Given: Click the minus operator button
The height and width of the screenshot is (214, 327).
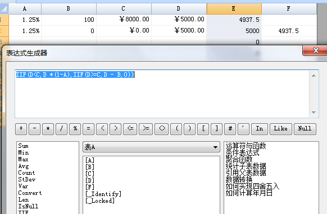Looking at the screenshot, I should click(x=35, y=129).
